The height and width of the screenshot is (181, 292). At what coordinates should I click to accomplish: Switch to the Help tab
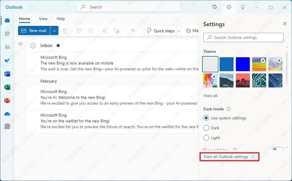61,19
